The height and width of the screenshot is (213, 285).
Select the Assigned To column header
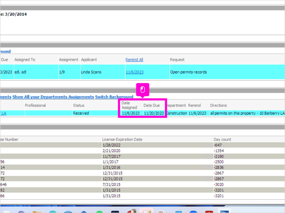tap(25, 59)
